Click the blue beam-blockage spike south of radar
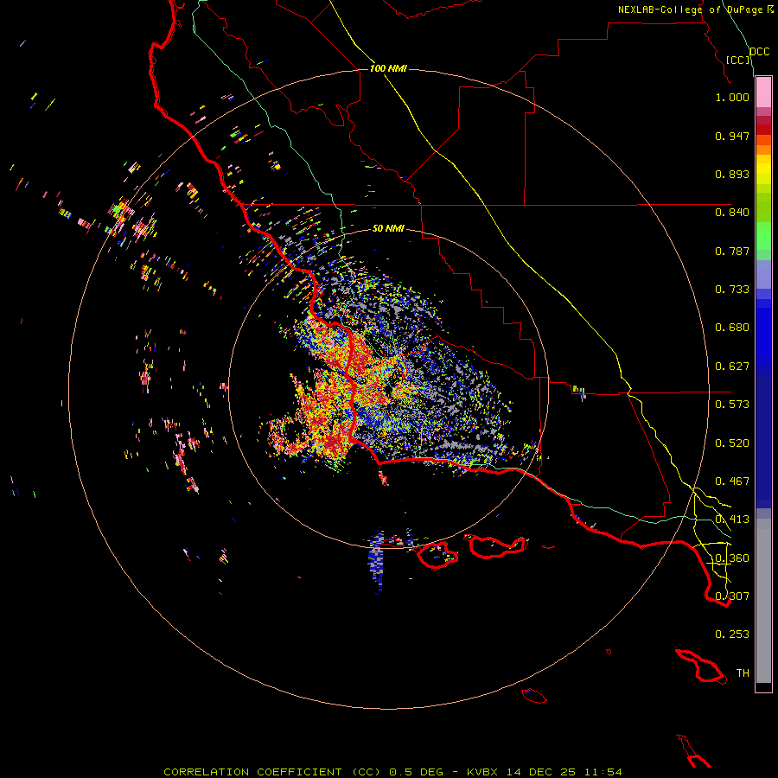Viewport: 778px width, 778px height. [377, 561]
